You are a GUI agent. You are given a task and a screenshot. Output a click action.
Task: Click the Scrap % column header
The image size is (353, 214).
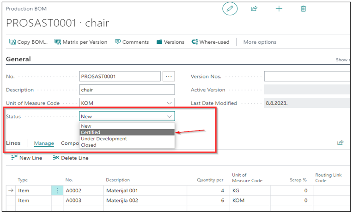(298, 180)
